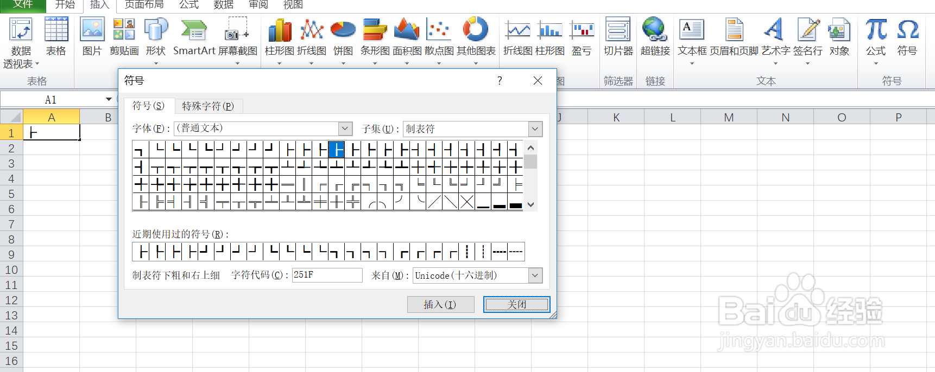Viewport: 935px width, 372px height.
Task: Switch to the 审阅 Review tab
Action: pyautogui.click(x=258, y=5)
